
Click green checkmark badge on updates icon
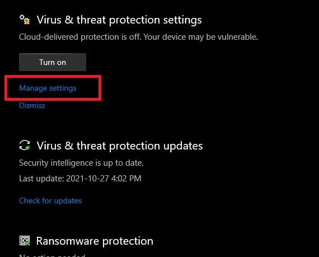27,147
